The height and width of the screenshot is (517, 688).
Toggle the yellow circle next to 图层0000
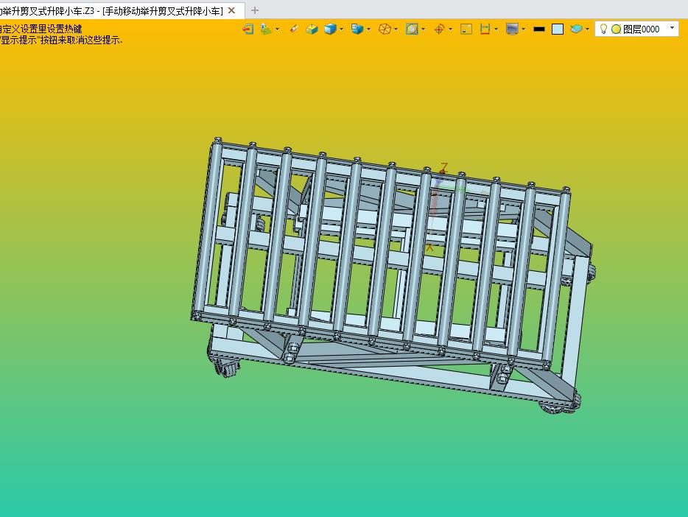coord(616,29)
